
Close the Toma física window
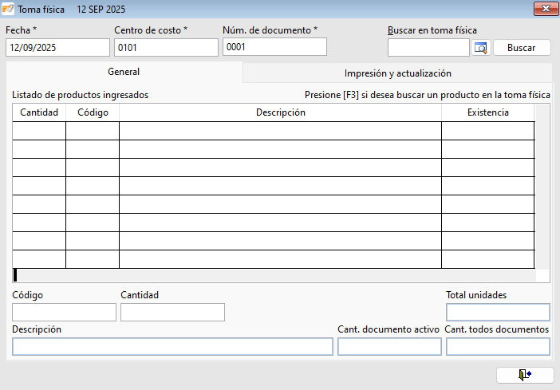point(546,8)
